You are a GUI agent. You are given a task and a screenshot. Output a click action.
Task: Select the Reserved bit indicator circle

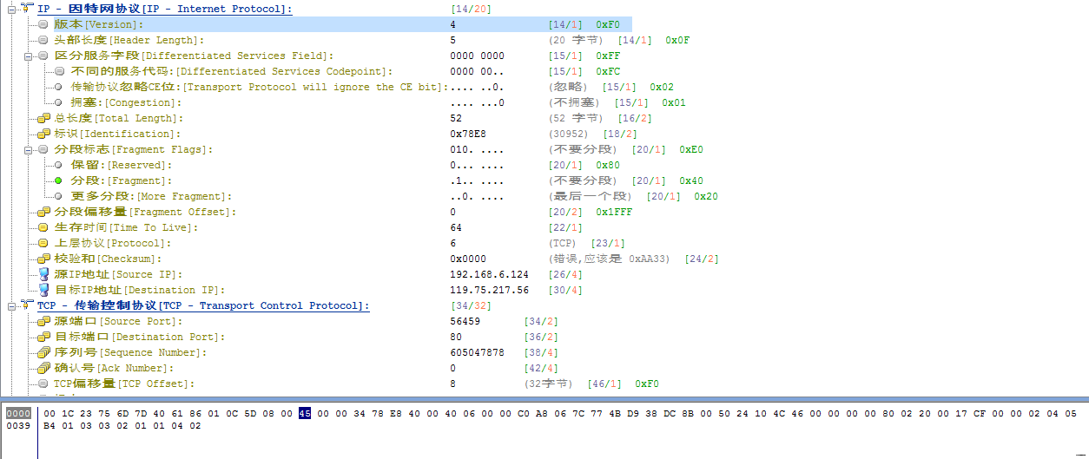(59, 165)
